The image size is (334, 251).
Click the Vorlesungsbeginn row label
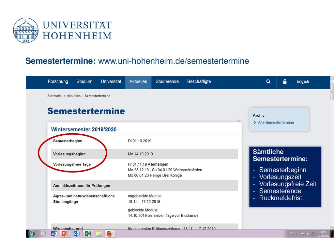click(x=69, y=154)
